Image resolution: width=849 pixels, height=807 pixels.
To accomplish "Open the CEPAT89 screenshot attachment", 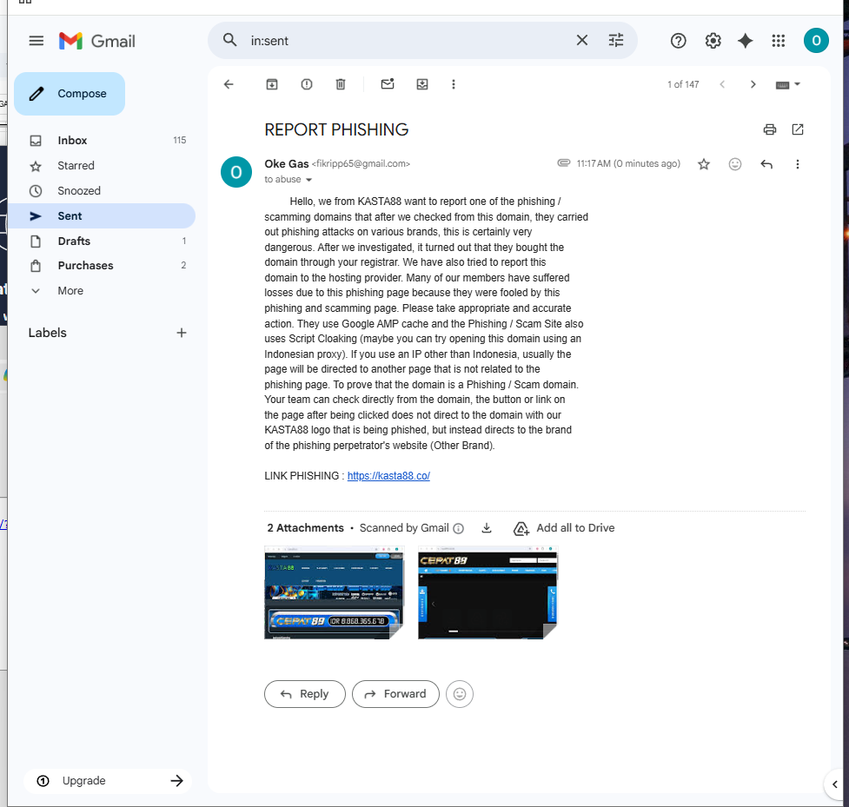I will 488,592.
